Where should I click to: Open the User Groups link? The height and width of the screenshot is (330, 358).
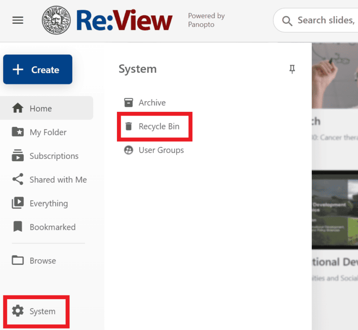161,150
